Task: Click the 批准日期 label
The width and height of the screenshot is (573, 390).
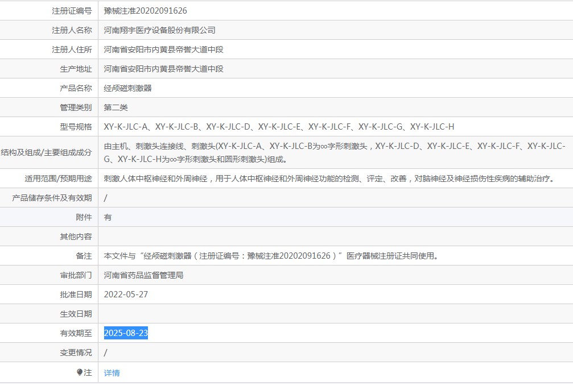Action: (76, 294)
